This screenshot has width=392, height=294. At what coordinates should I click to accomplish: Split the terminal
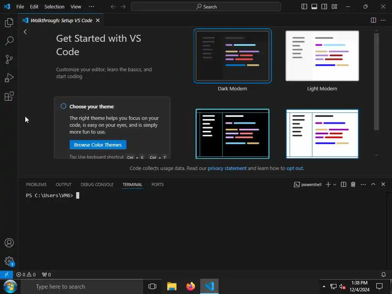pos(343,185)
